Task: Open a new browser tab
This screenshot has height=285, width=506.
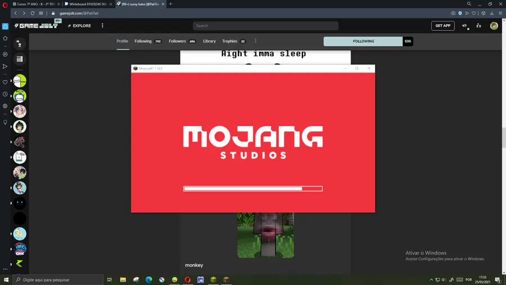Action: (x=171, y=4)
